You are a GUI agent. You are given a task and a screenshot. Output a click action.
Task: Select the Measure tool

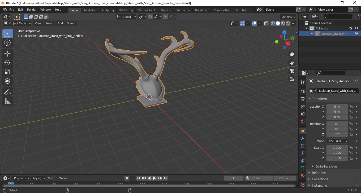[x=7, y=101]
